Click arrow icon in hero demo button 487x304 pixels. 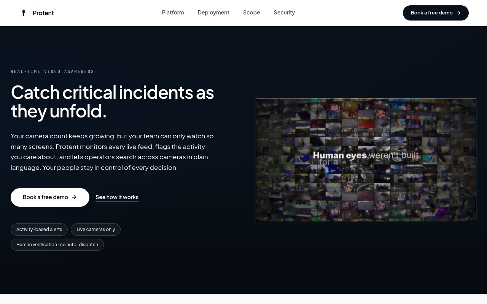pyautogui.click(x=74, y=197)
